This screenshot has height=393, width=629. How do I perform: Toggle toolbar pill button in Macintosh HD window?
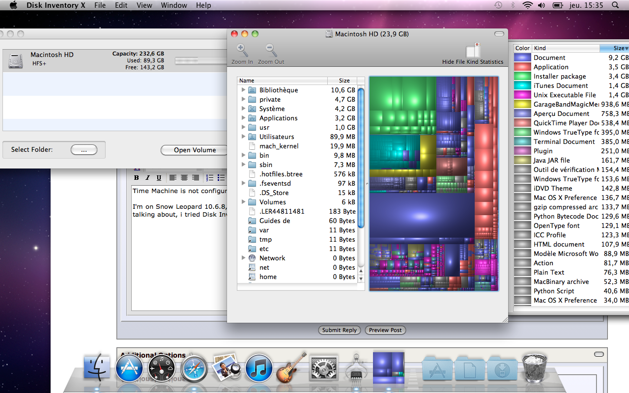coord(499,34)
